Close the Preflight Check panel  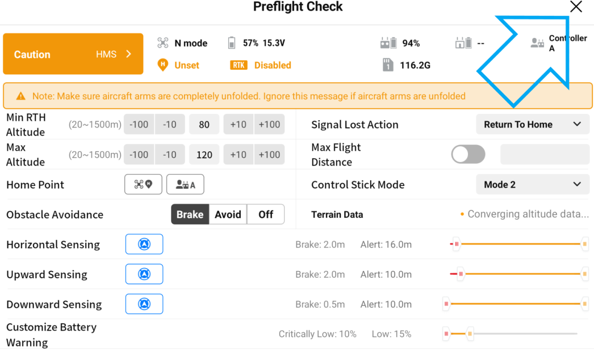click(576, 7)
